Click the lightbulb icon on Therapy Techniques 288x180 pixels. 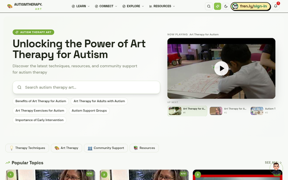[x=12, y=148]
